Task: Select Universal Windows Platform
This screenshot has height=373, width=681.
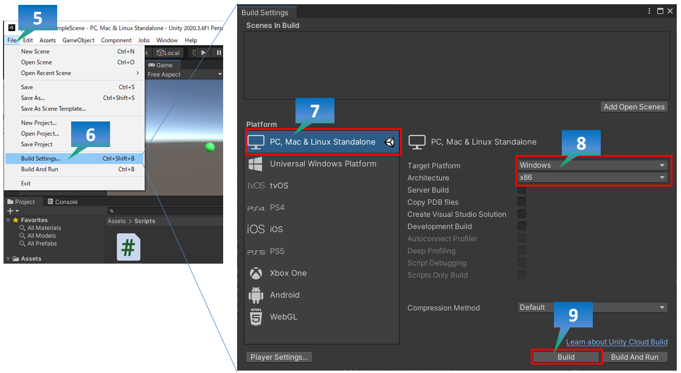Action: (x=322, y=164)
